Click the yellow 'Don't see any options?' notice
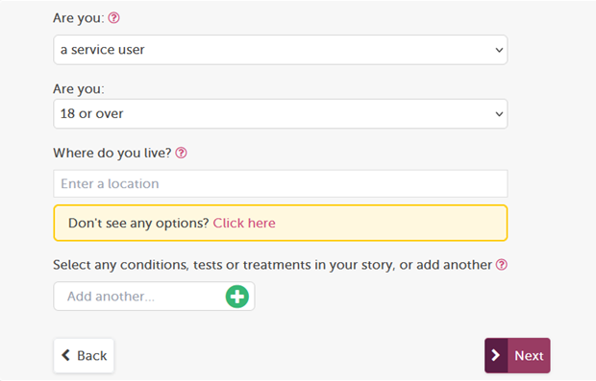 point(281,223)
